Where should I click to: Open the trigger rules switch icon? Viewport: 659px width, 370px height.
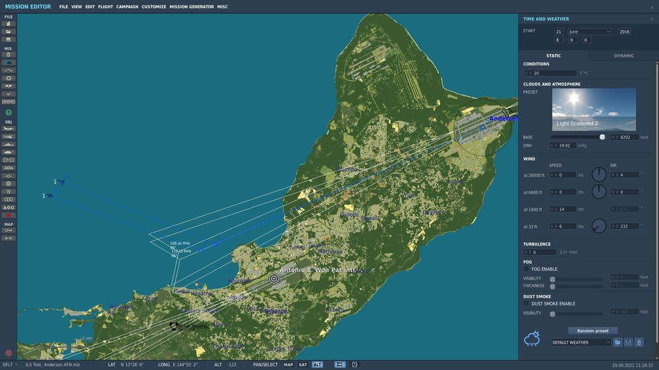(9, 70)
